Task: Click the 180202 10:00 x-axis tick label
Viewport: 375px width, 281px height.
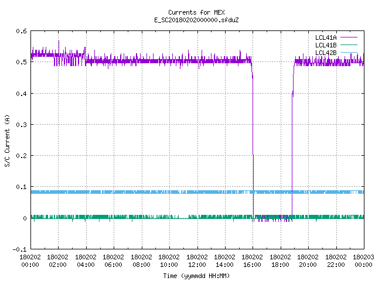Action: tap(169, 261)
